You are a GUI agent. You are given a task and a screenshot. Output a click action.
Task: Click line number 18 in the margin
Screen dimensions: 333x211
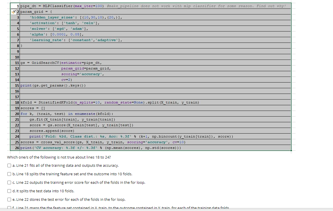[x=17, y=102]
